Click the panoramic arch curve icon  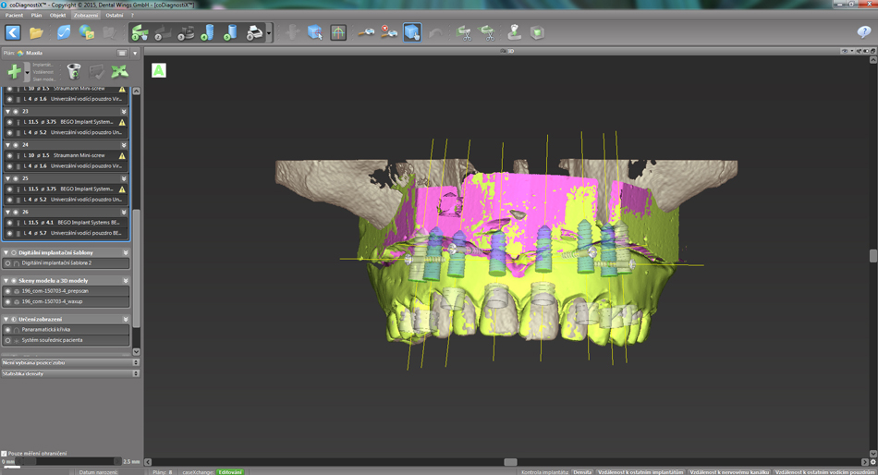[338, 33]
